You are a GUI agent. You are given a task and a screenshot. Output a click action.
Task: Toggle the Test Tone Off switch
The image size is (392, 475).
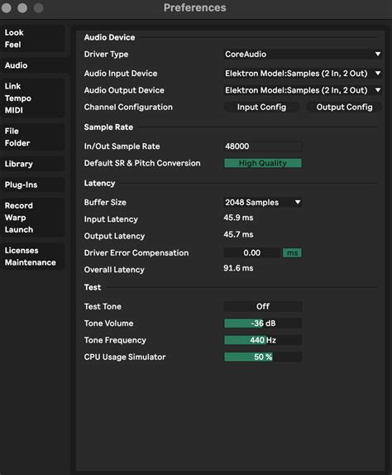tap(263, 306)
